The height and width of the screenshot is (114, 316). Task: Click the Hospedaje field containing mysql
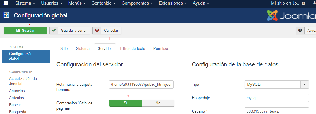click(276, 98)
